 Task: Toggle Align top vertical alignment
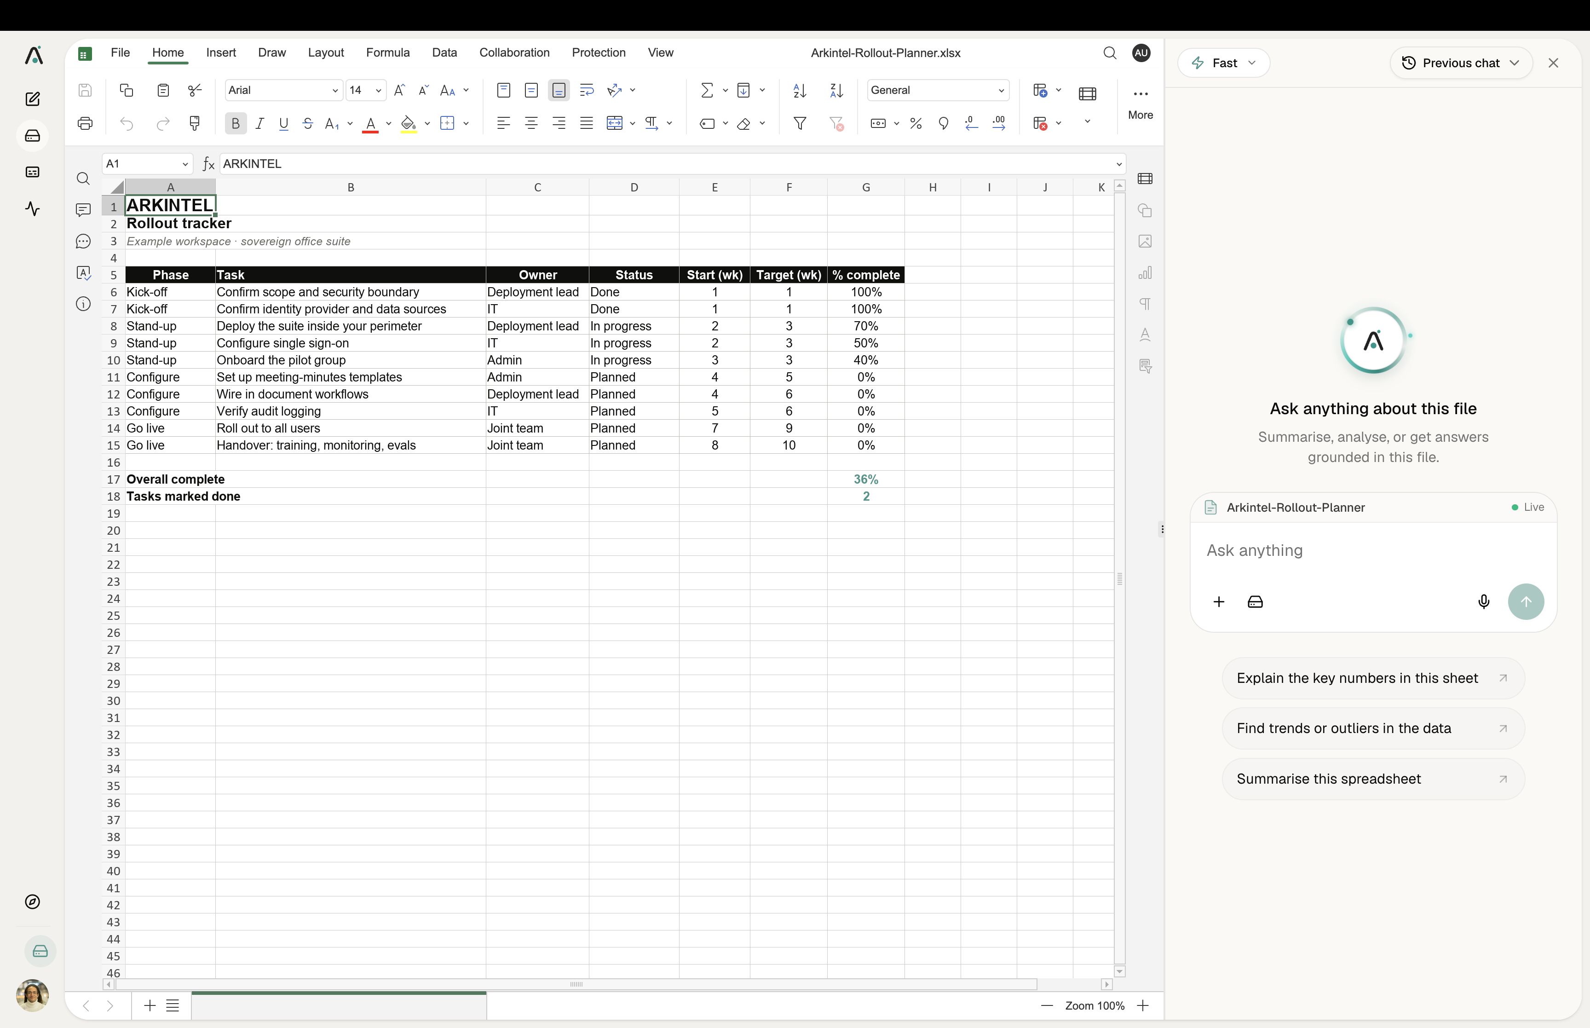tap(504, 90)
